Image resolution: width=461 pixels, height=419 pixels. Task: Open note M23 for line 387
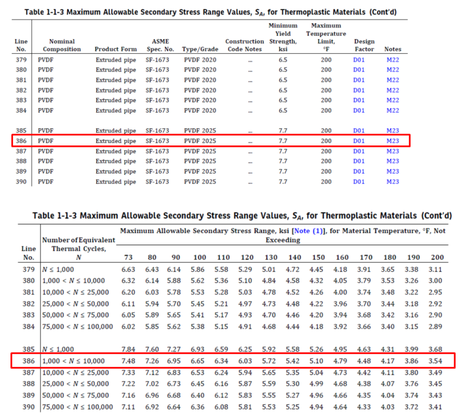tap(393, 151)
